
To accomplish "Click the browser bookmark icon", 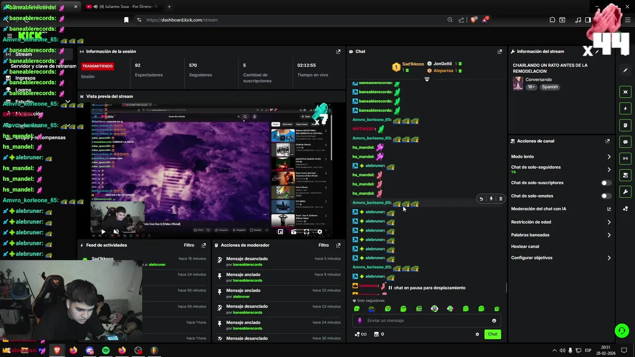I will 126,20.
